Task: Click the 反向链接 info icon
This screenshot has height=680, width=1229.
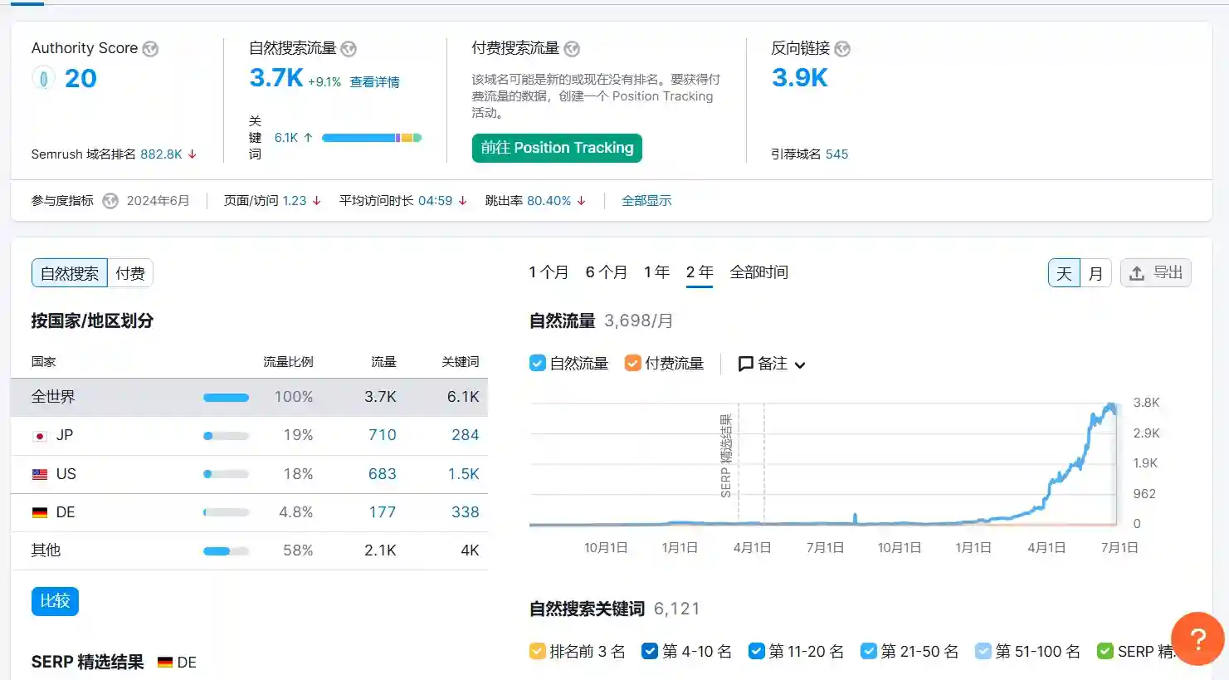Action: click(841, 49)
